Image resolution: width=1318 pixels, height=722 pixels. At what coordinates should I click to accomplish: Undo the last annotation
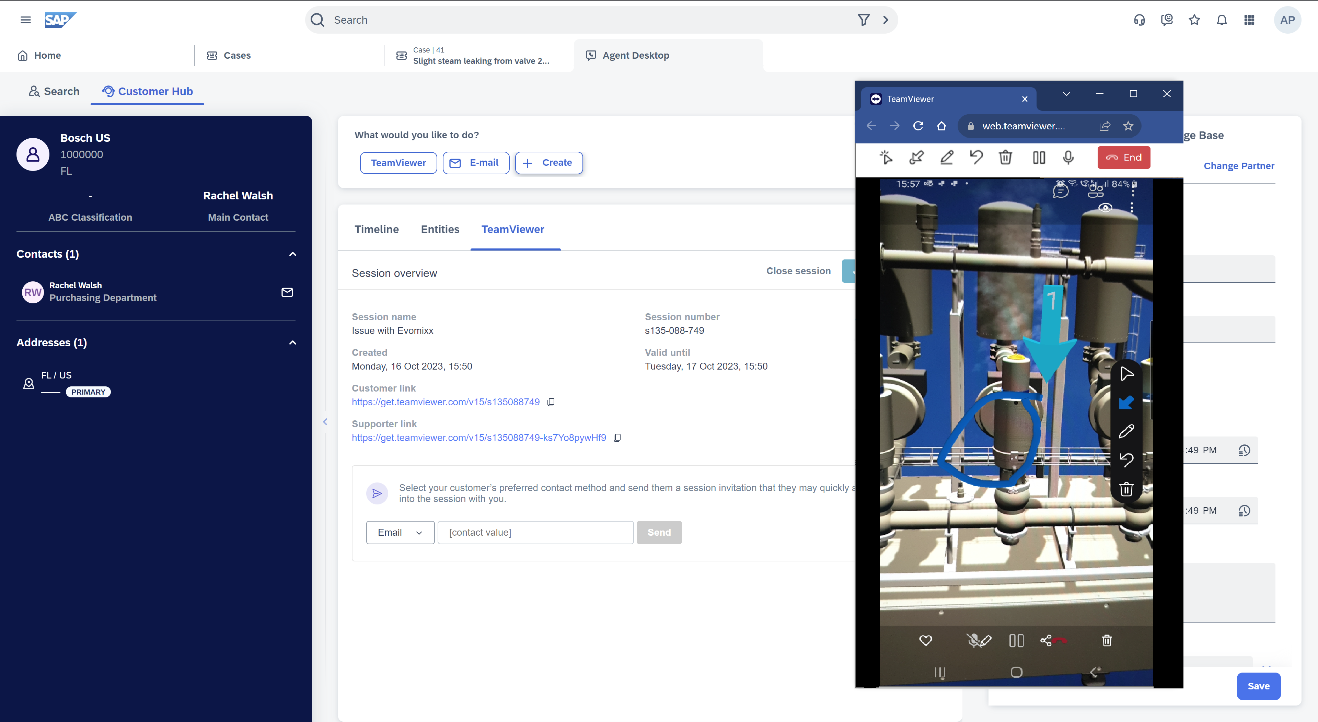pos(977,158)
